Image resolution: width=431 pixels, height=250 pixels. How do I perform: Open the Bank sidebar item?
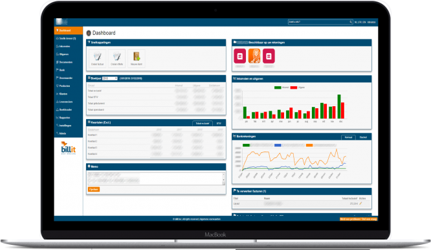click(x=68, y=70)
